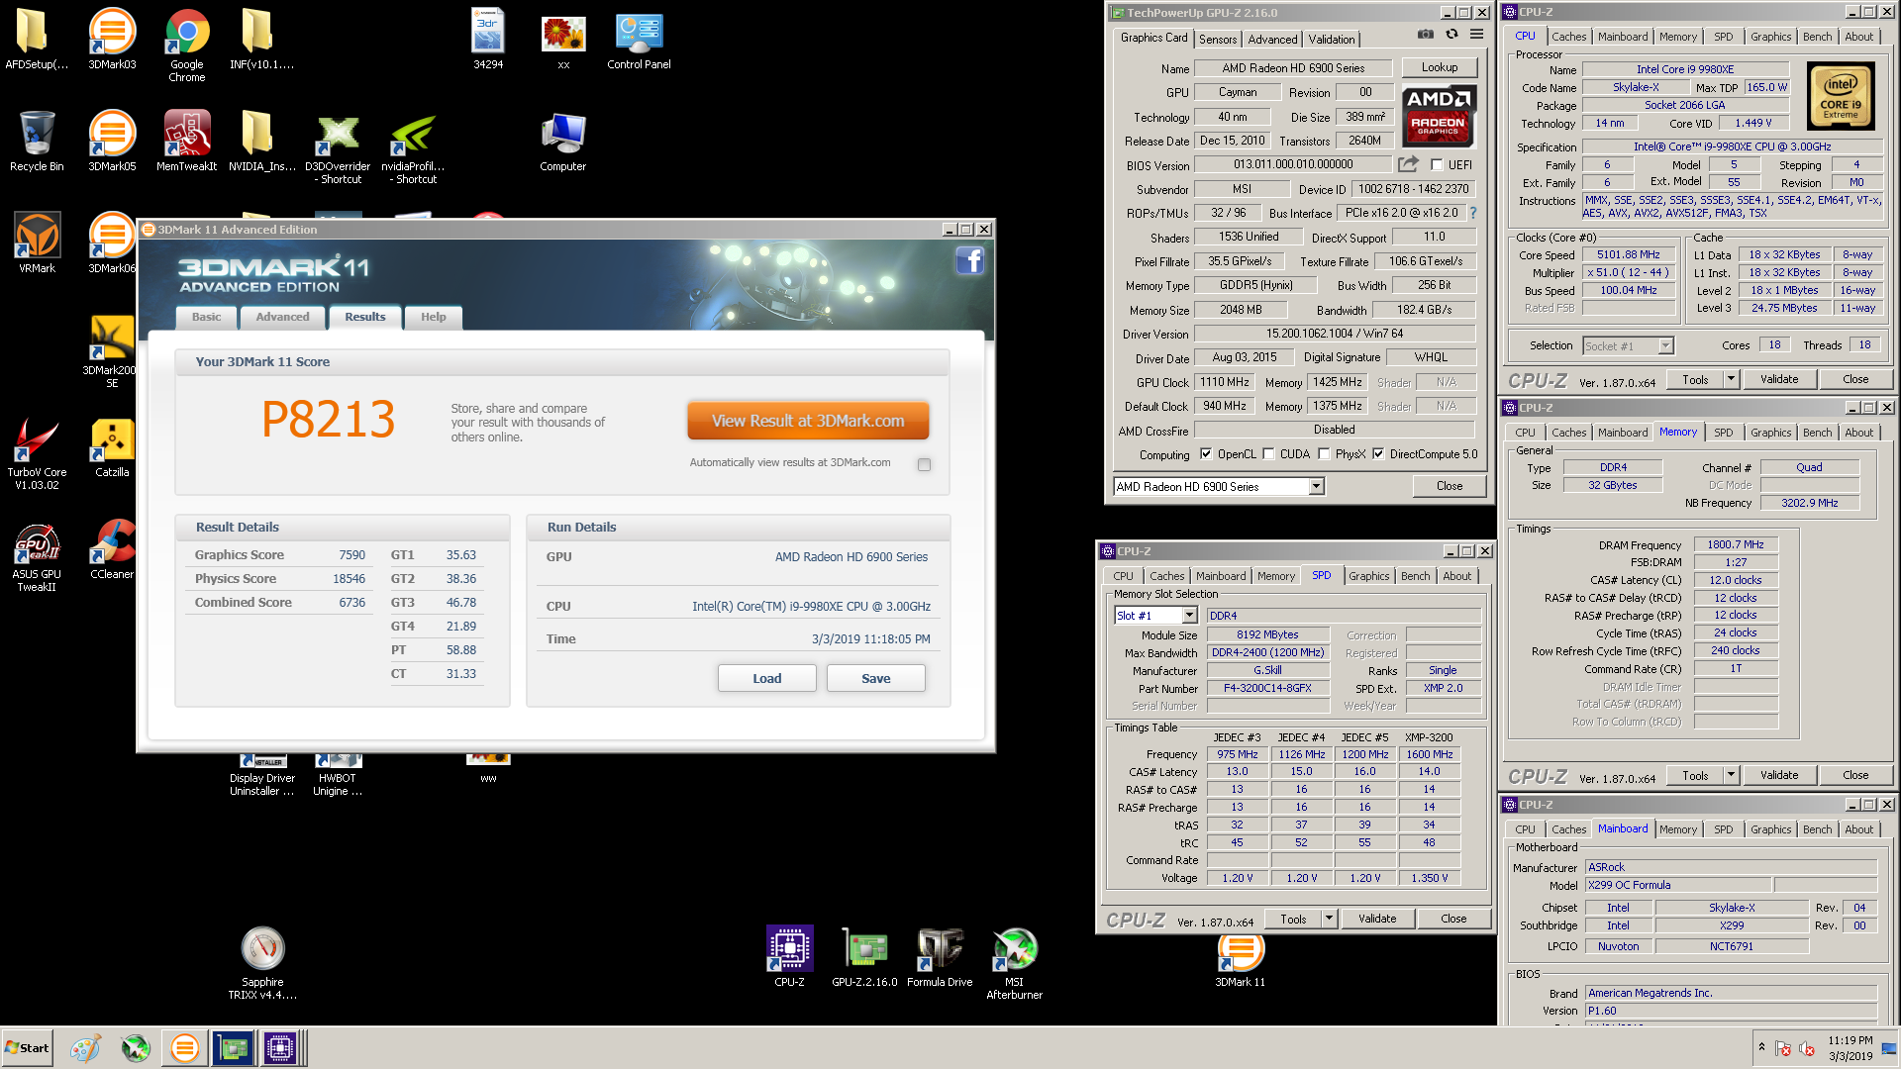Expand Tools dropdown arrow in CPU-Z Memory window

[x=1731, y=775]
